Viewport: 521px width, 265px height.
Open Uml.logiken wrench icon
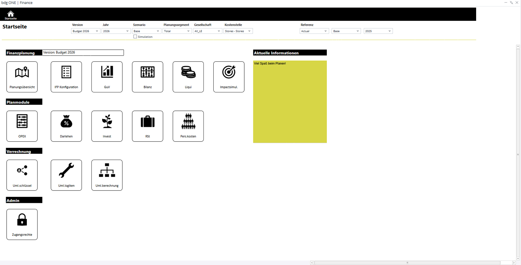point(66,175)
